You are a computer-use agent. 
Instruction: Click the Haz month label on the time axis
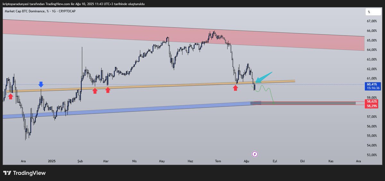tap(191, 161)
